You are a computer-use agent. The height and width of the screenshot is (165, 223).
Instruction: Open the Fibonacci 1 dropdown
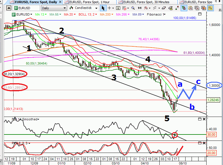coord(165,14)
